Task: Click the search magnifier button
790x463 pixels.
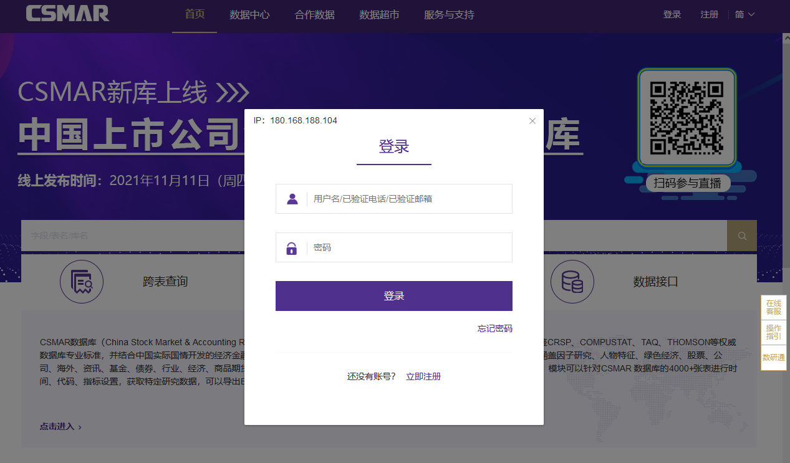Action: (x=741, y=236)
